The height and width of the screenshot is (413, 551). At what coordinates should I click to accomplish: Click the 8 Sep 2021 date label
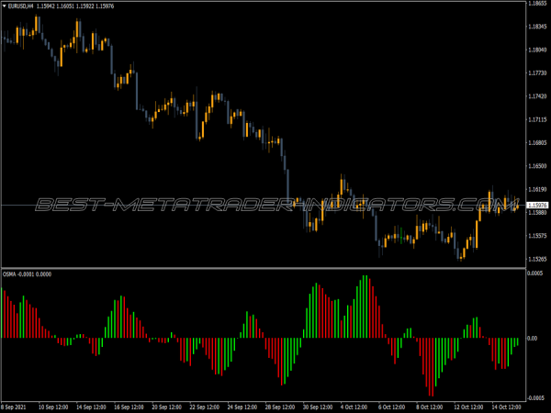coord(14,407)
